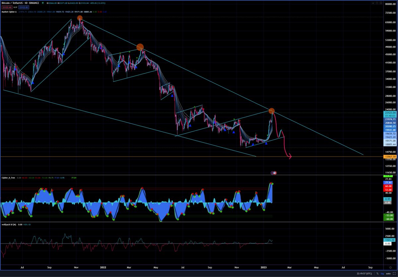398x277 pixels.
Task: Click the blue 77.81 Cipher B axis label
Action: coord(388,183)
